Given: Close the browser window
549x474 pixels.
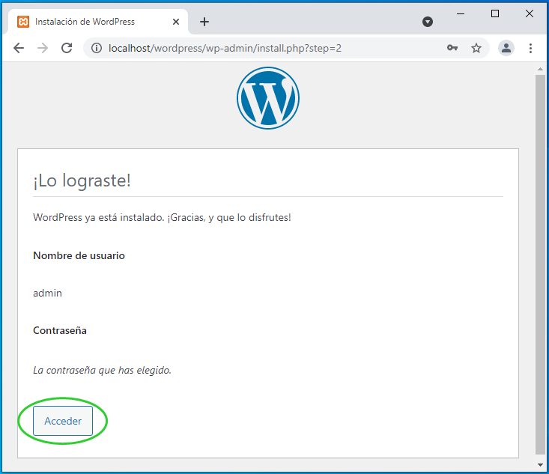Looking at the screenshot, I should click(530, 13).
